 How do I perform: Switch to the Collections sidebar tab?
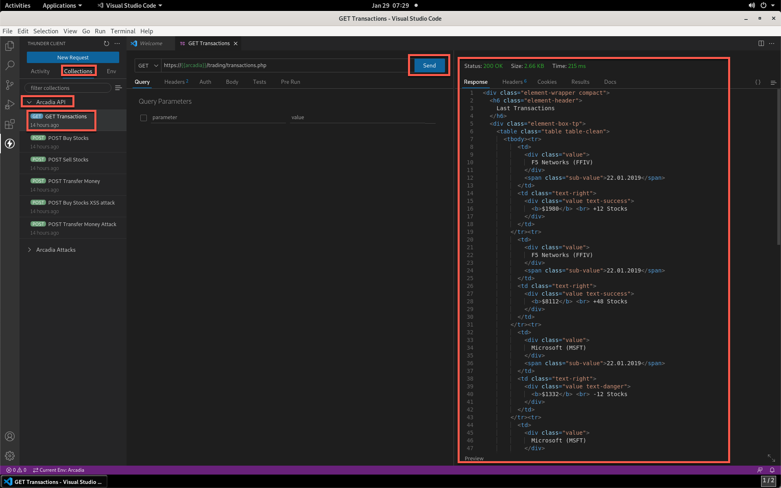tap(78, 71)
